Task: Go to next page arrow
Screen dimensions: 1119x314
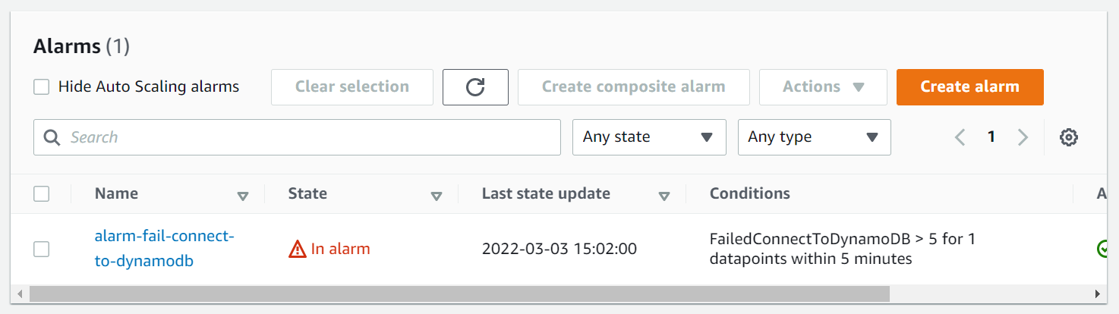Action: (x=1023, y=137)
